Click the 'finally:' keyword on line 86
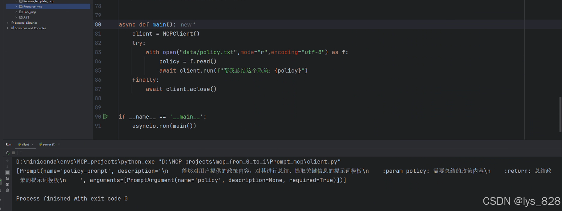Viewport: 562px width, 211px height. [145, 80]
